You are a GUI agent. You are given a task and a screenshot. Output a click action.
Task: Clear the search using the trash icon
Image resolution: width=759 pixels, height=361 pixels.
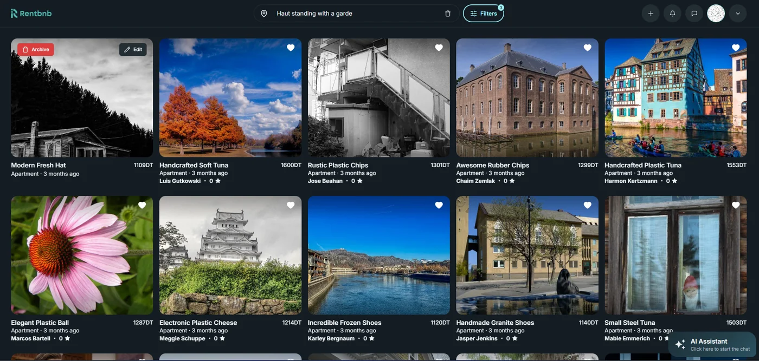coord(447,12)
